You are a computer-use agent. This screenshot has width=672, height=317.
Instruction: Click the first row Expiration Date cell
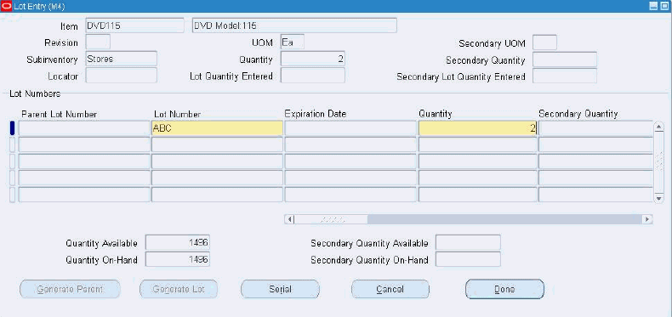coord(350,128)
